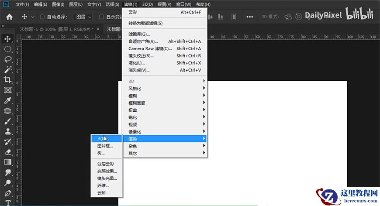
Task: Open the 文件(F) menu
Action: click(x=22, y=4)
